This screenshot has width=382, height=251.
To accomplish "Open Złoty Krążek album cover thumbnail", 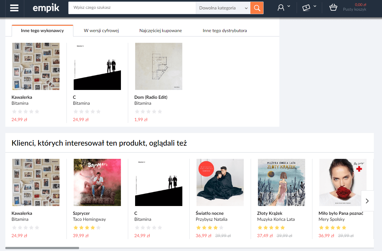I will click(x=282, y=182).
